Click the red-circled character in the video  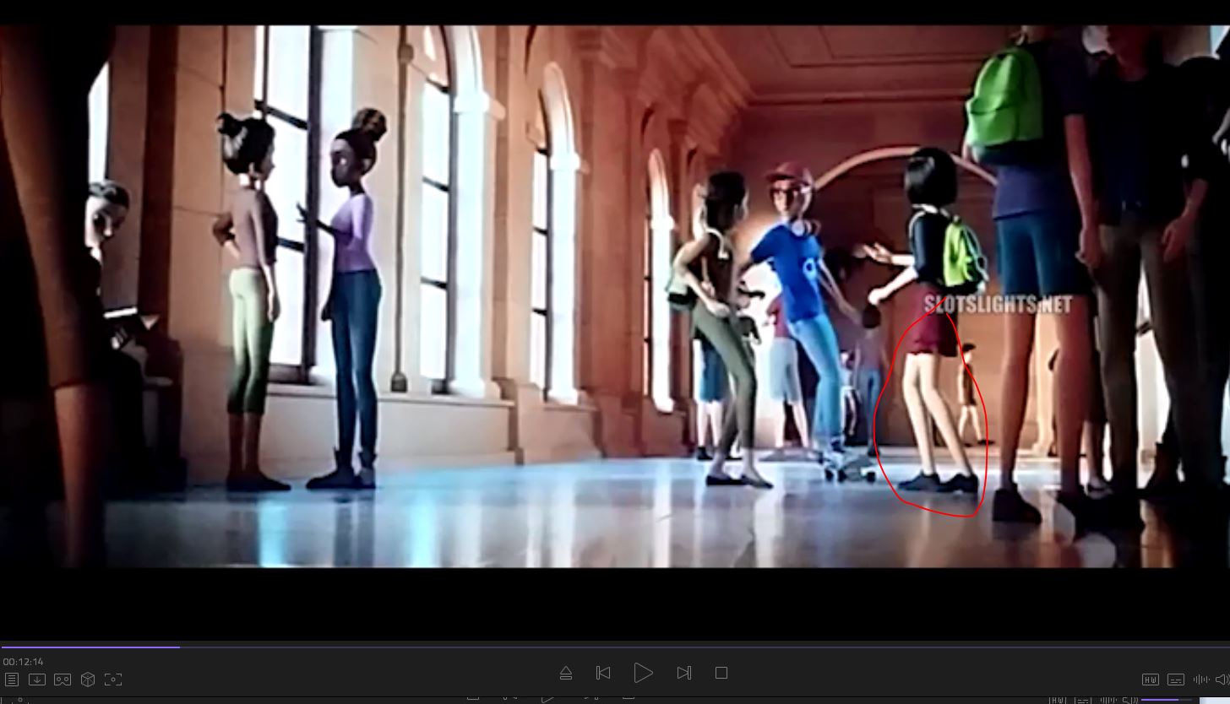[933, 405]
